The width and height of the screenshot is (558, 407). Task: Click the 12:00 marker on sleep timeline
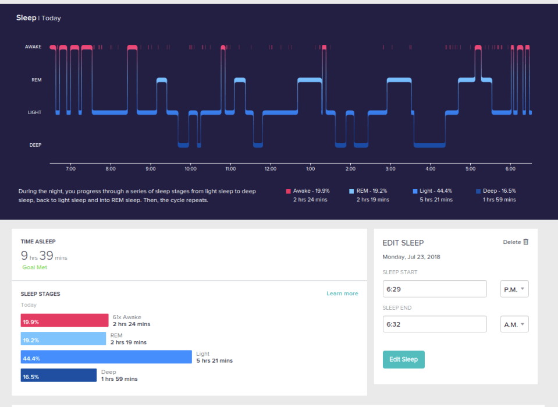click(271, 169)
